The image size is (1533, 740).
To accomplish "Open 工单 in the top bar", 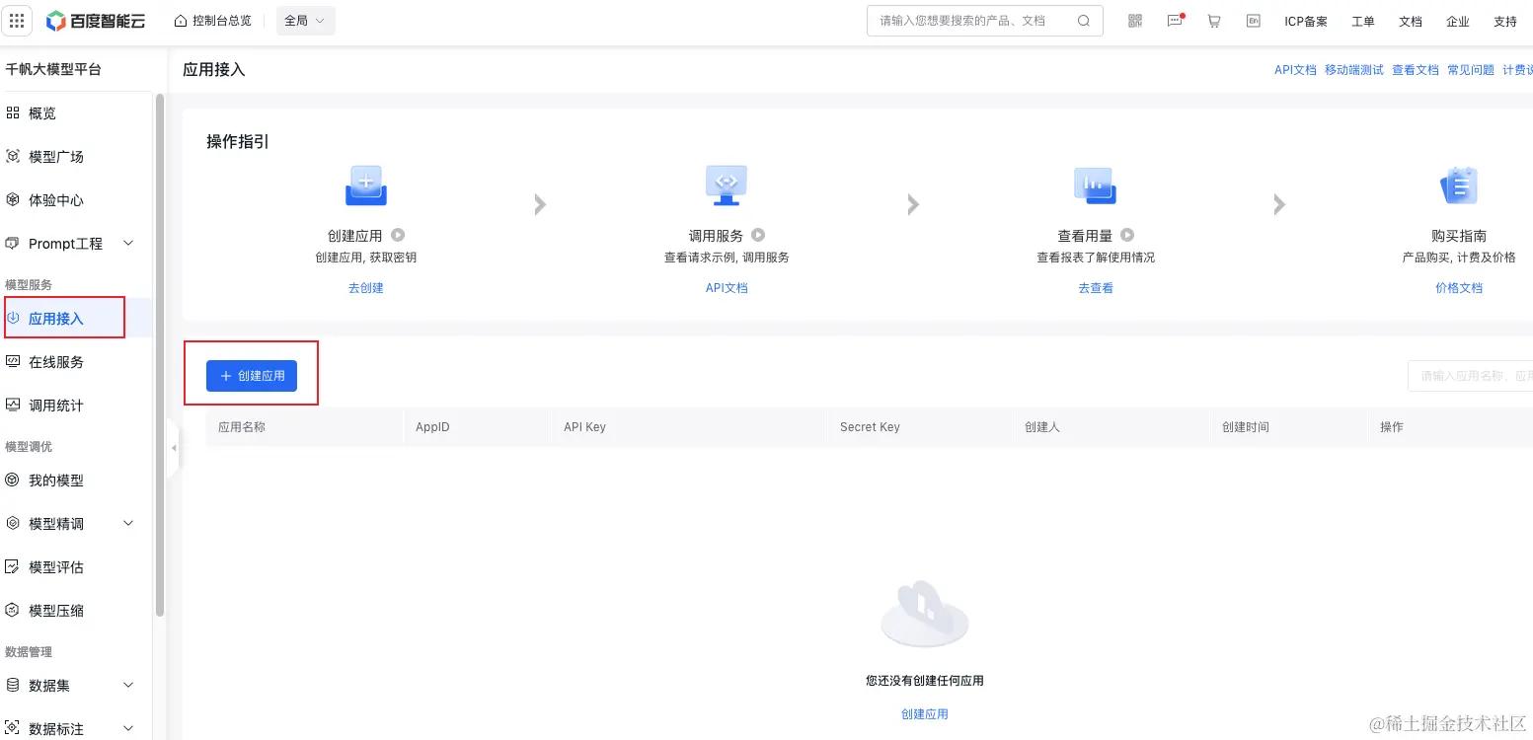I will [x=1363, y=22].
